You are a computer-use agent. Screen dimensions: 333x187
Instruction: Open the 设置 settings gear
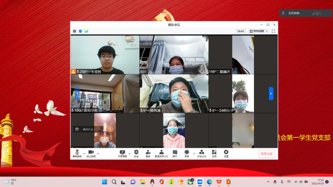click(x=226, y=153)
